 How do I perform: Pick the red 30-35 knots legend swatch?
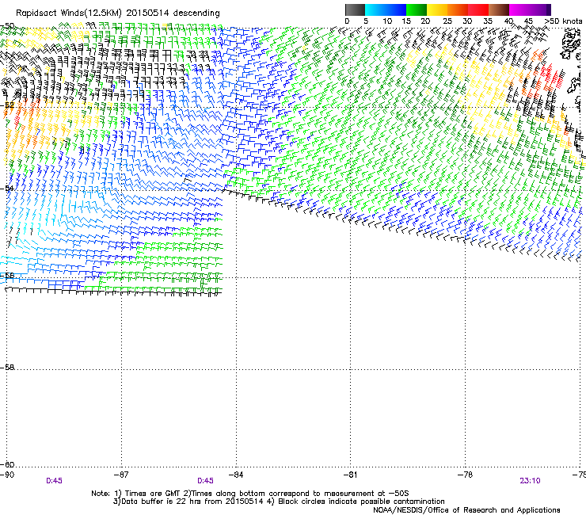point(478,10)
